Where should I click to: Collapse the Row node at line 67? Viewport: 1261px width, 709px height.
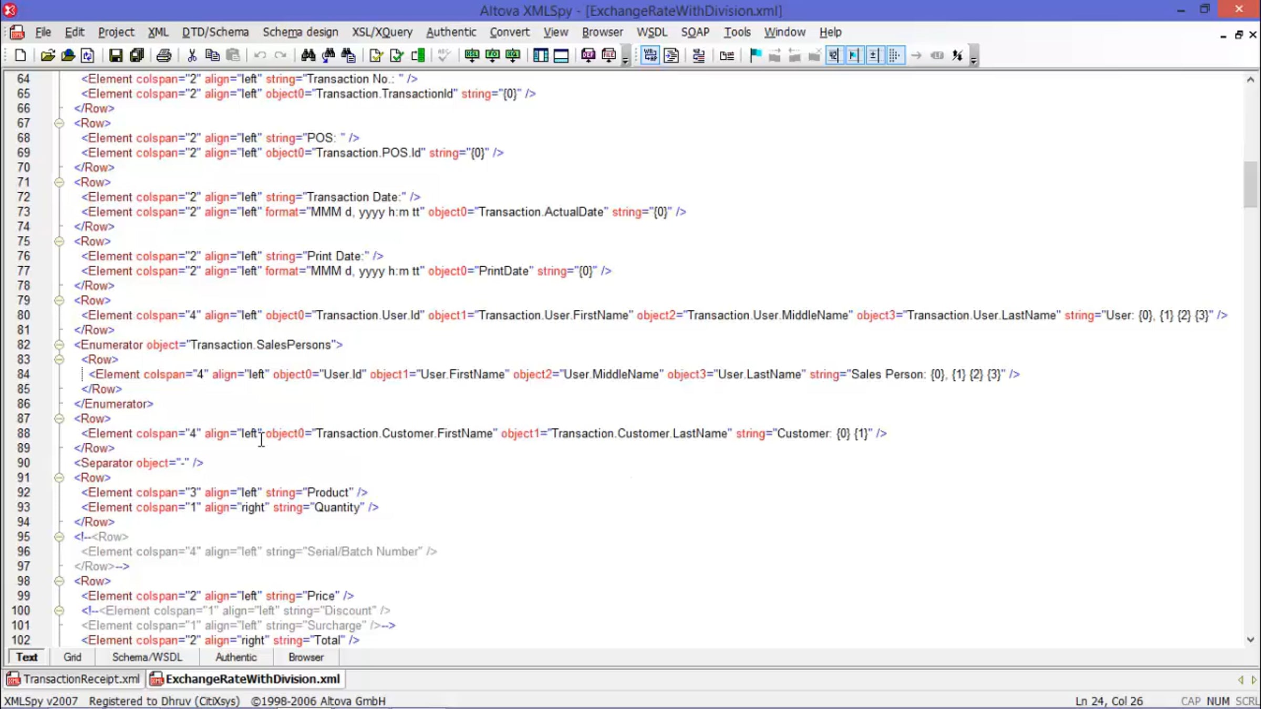59,123
